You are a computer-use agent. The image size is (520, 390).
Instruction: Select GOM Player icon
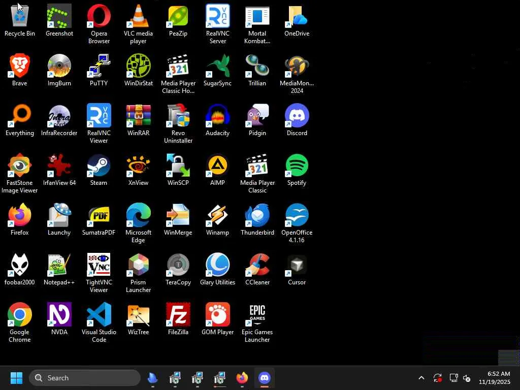(x=217, y=314)
